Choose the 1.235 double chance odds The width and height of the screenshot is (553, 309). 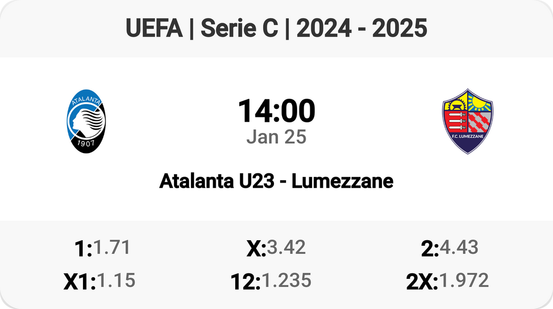pyautogui.click(x=286, y=280)
